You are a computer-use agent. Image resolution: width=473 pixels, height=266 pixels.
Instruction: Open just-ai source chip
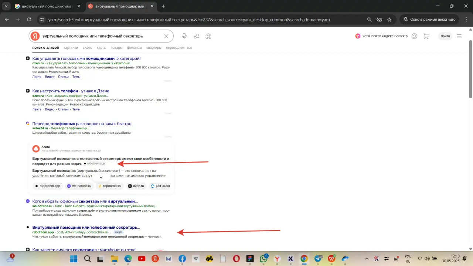pos(160,186)
